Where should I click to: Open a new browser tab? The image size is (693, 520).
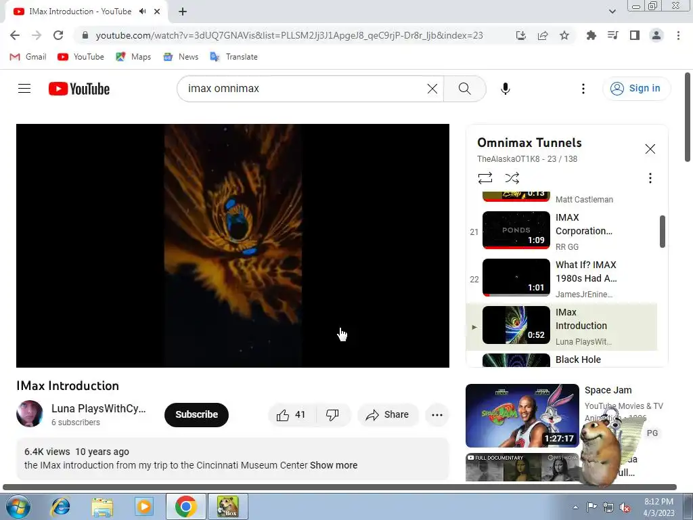point(183,12)
